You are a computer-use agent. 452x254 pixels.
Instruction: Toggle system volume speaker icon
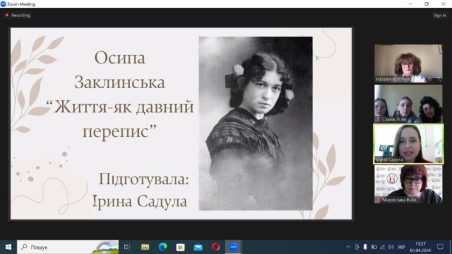tap(391, 247)
